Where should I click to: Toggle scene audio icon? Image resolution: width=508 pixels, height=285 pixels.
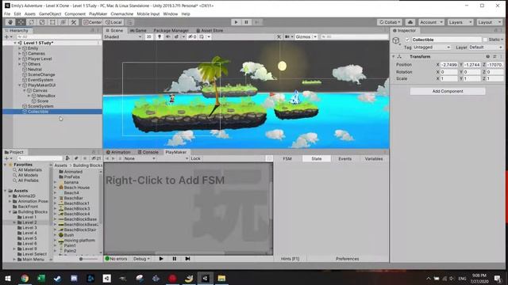[x=167, y=37]
